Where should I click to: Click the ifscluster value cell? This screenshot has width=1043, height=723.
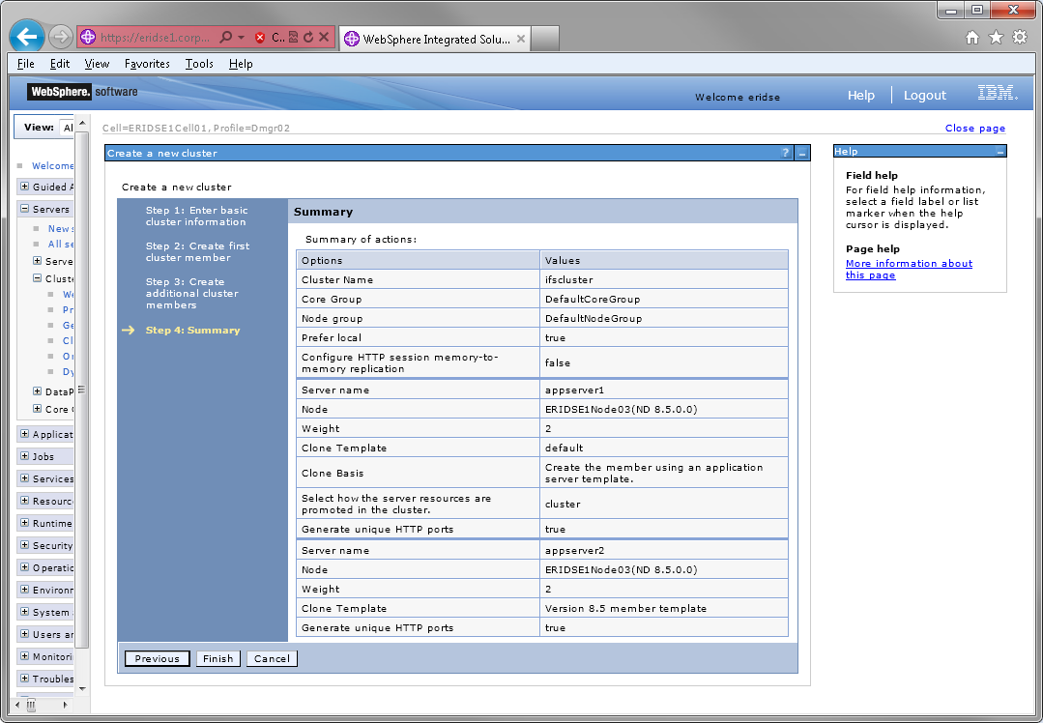(x=664, y=279)
